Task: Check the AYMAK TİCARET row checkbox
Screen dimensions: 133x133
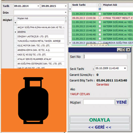Action: coord(100,18)
